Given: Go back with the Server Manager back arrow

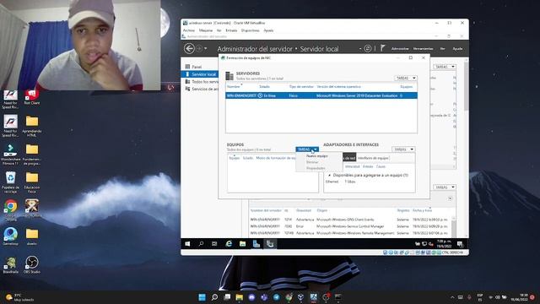Looking at the screenshot, I should click(189, 49).
